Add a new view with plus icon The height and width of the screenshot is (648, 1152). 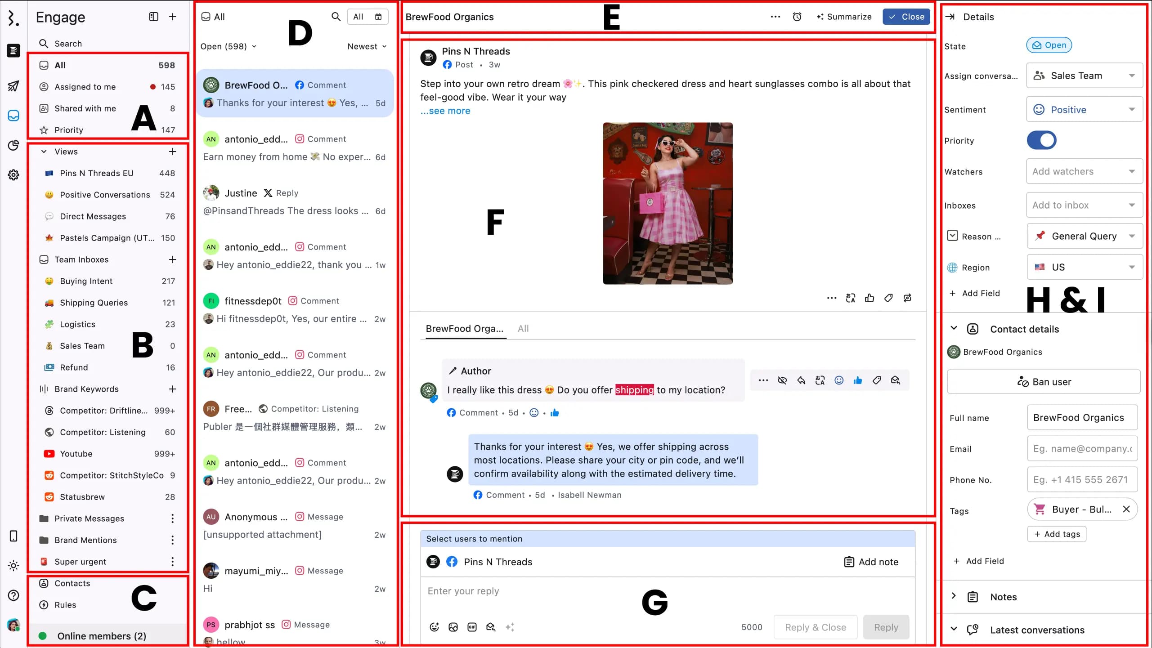(173, 152)
